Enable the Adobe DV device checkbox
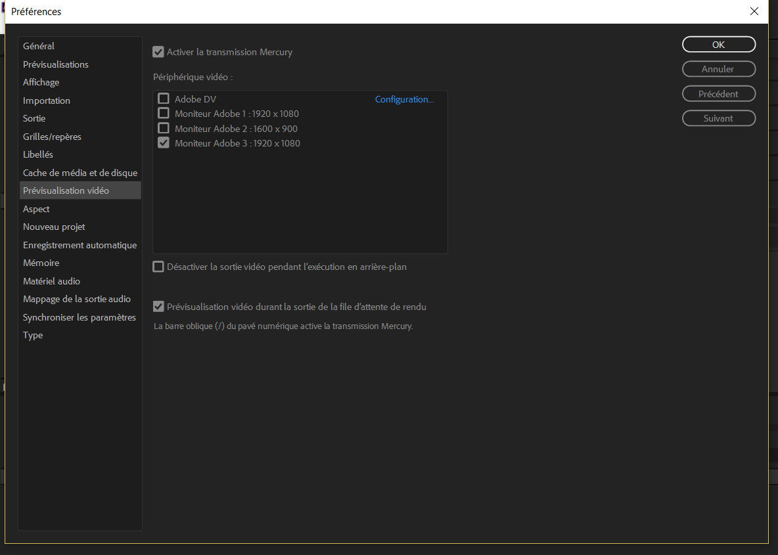 [x=163, y=99]
